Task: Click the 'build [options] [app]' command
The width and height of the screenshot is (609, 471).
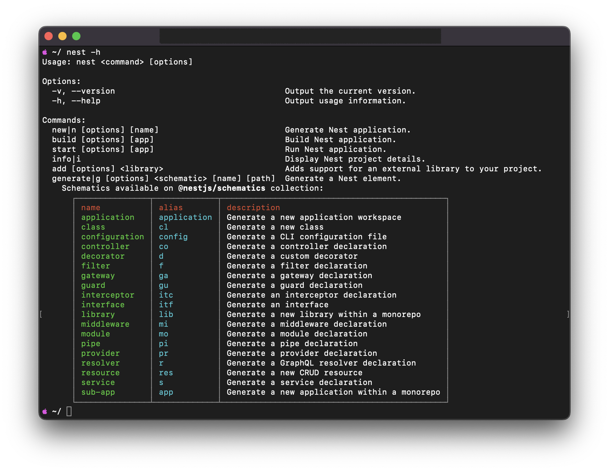Action: [x=103, y=140]
